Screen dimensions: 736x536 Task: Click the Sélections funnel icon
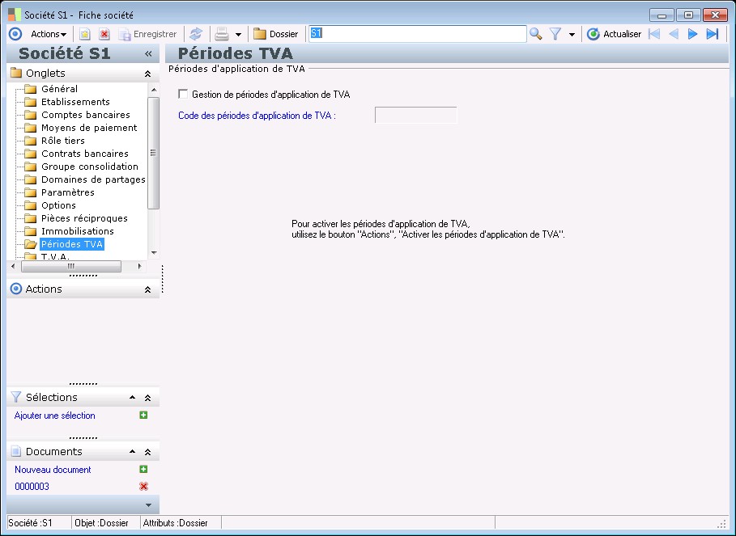pos(16,397)
